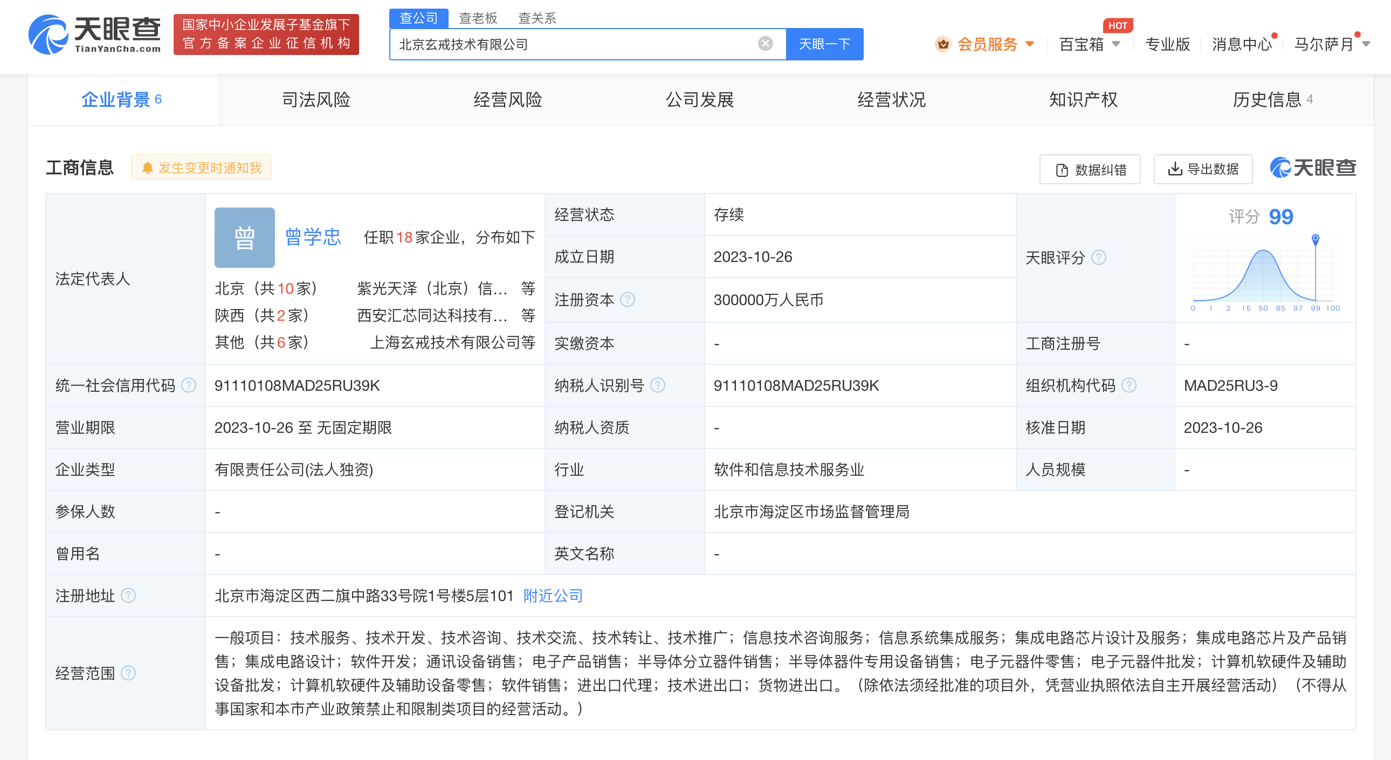1391x760 pixels.
Task: Clear the search box with X icon
Action: coord(765,43)
